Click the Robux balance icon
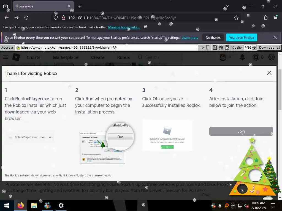282x211 pixels. tap(256, 57)
